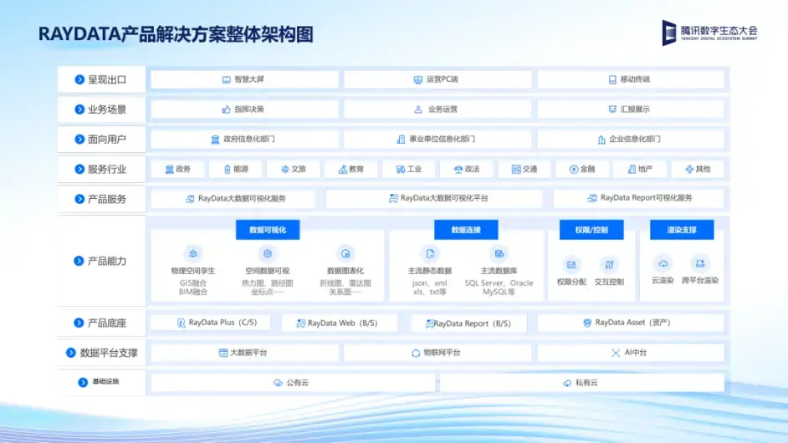Click the tablet icon beside 移动终端

click(612, 79)
